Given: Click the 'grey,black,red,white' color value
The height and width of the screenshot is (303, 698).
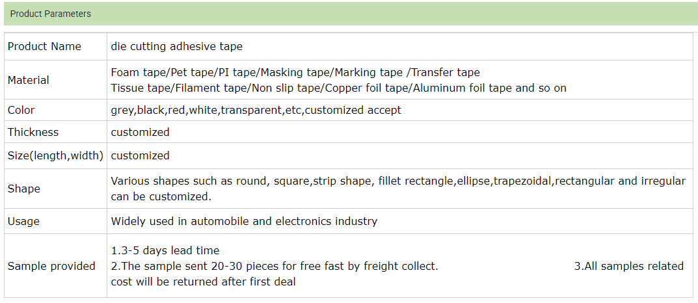Looking at the screenshot, I should (256, 110).
